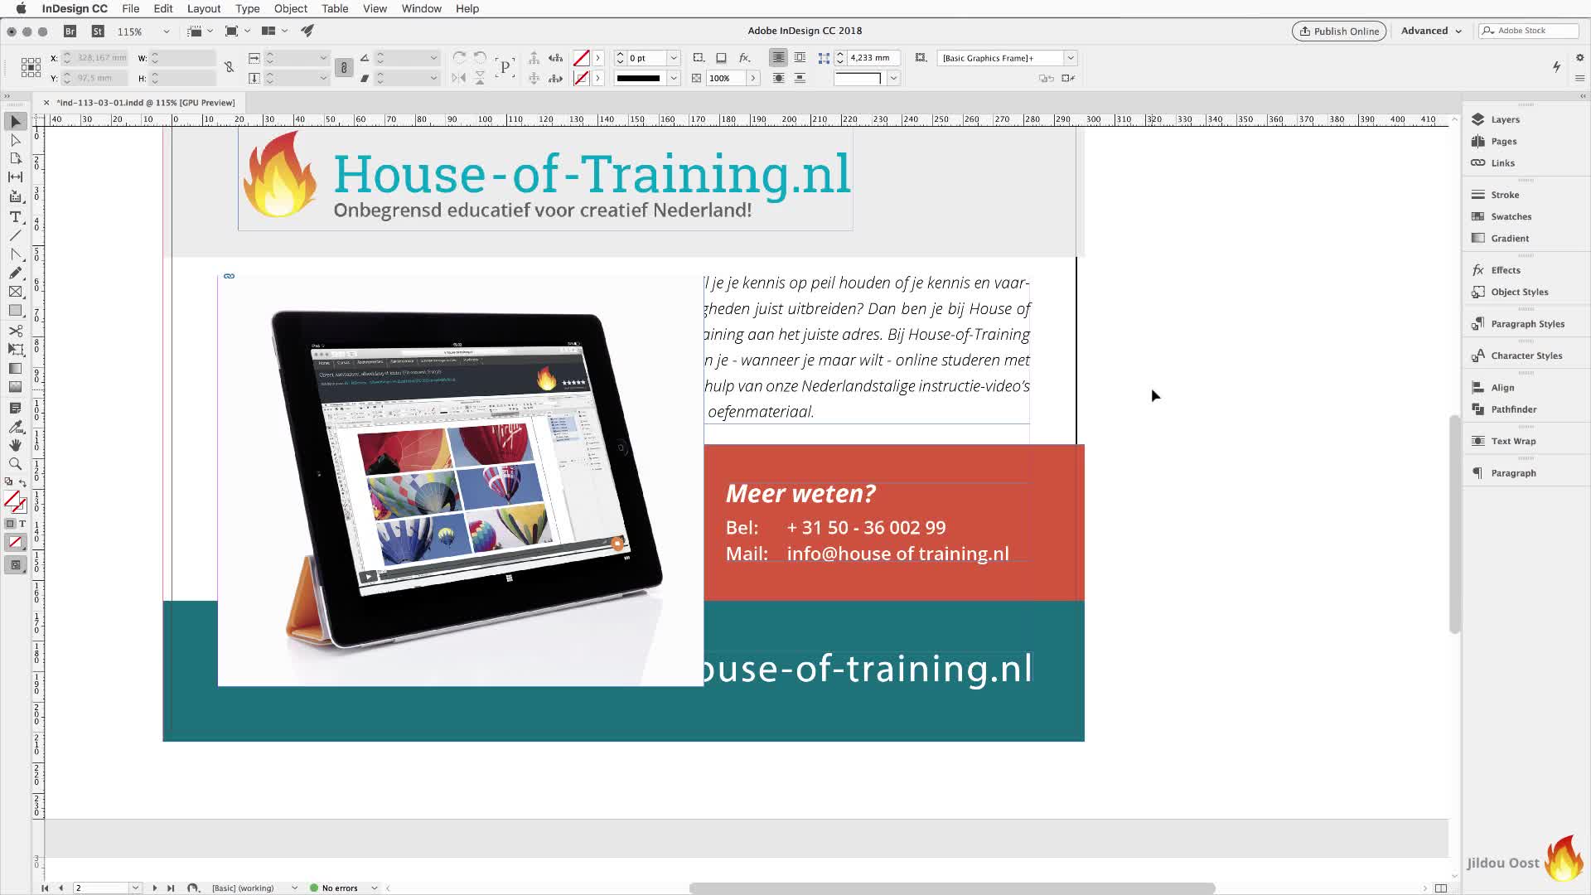Open the Type menu
Image resolution: width=1591 pixels, height=895 pixels.
[248, 8]
